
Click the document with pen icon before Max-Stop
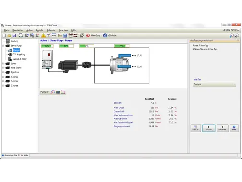(82, 35)
